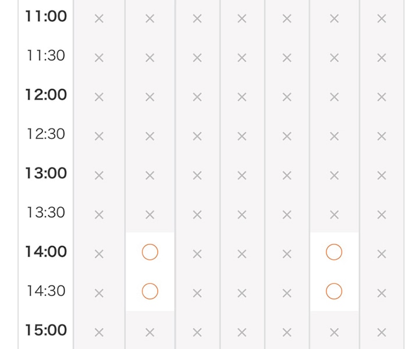Click the 11:30 X mark in fifth day column
The height and width of the screenshot is (349, 419).
(x=287, y=58)
